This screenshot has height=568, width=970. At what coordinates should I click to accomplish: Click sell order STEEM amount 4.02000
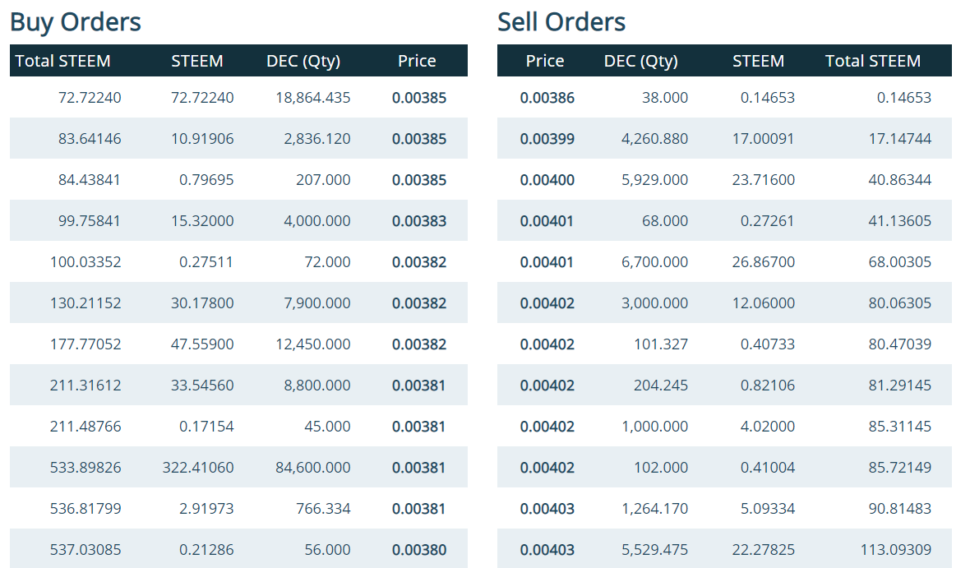(x=768, y=427)
